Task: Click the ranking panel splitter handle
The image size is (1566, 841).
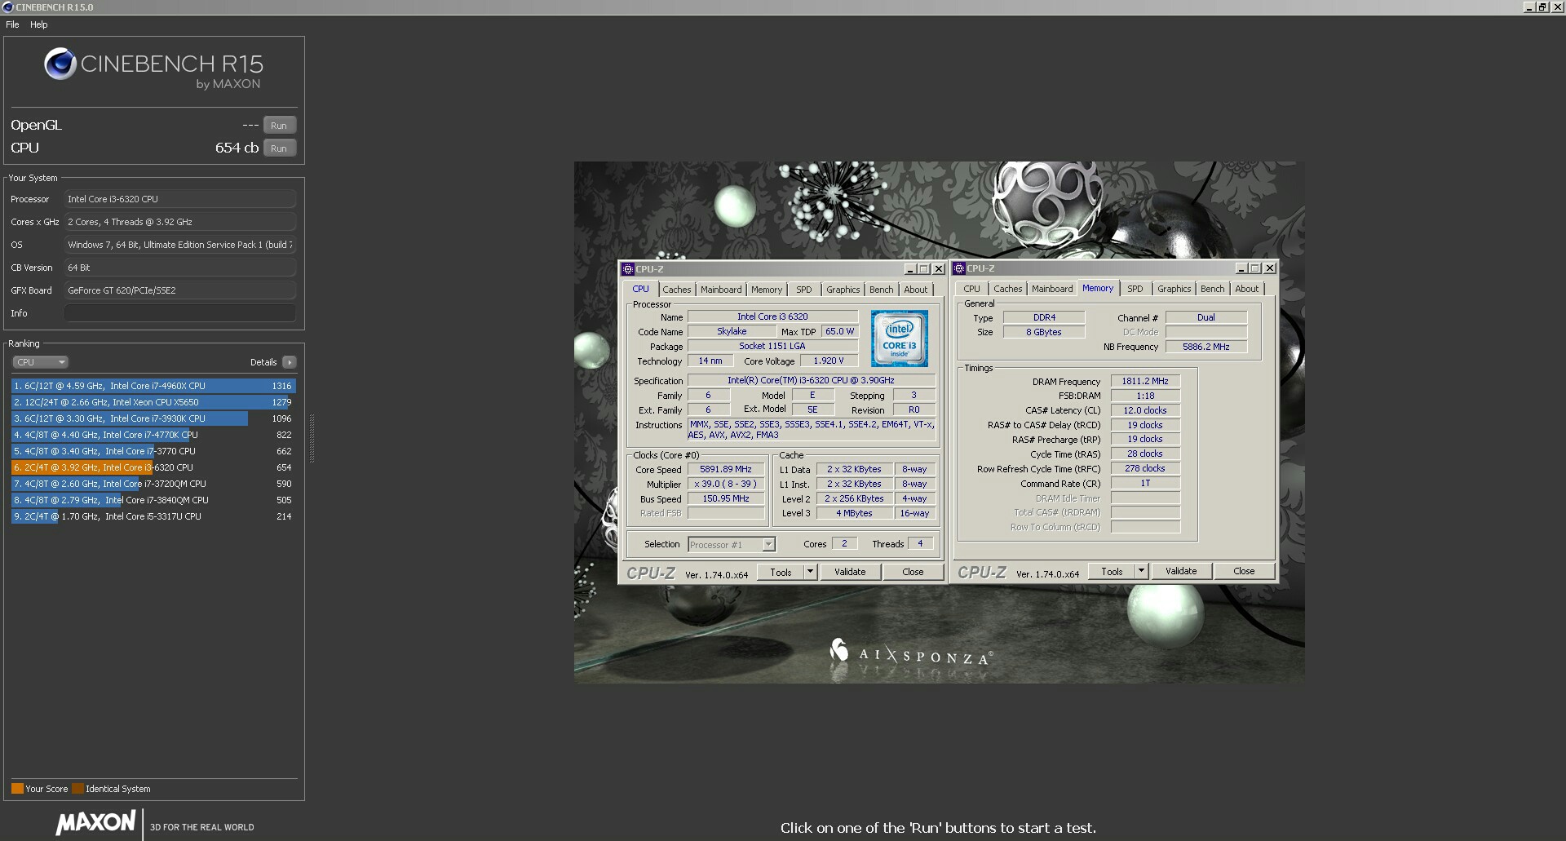Action: tap(312, 439)
